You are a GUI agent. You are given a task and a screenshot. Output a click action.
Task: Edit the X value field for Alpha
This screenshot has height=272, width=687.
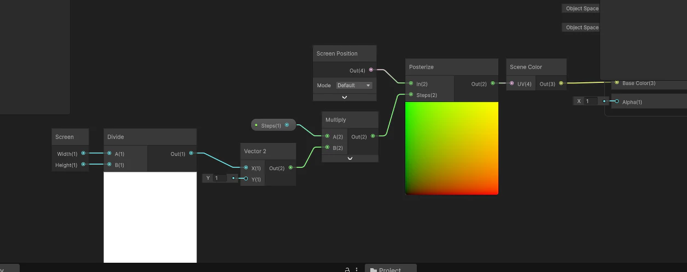click(591, 101)
